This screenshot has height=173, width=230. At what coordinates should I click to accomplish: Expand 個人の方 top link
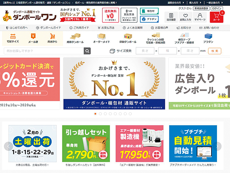point(195,3)
